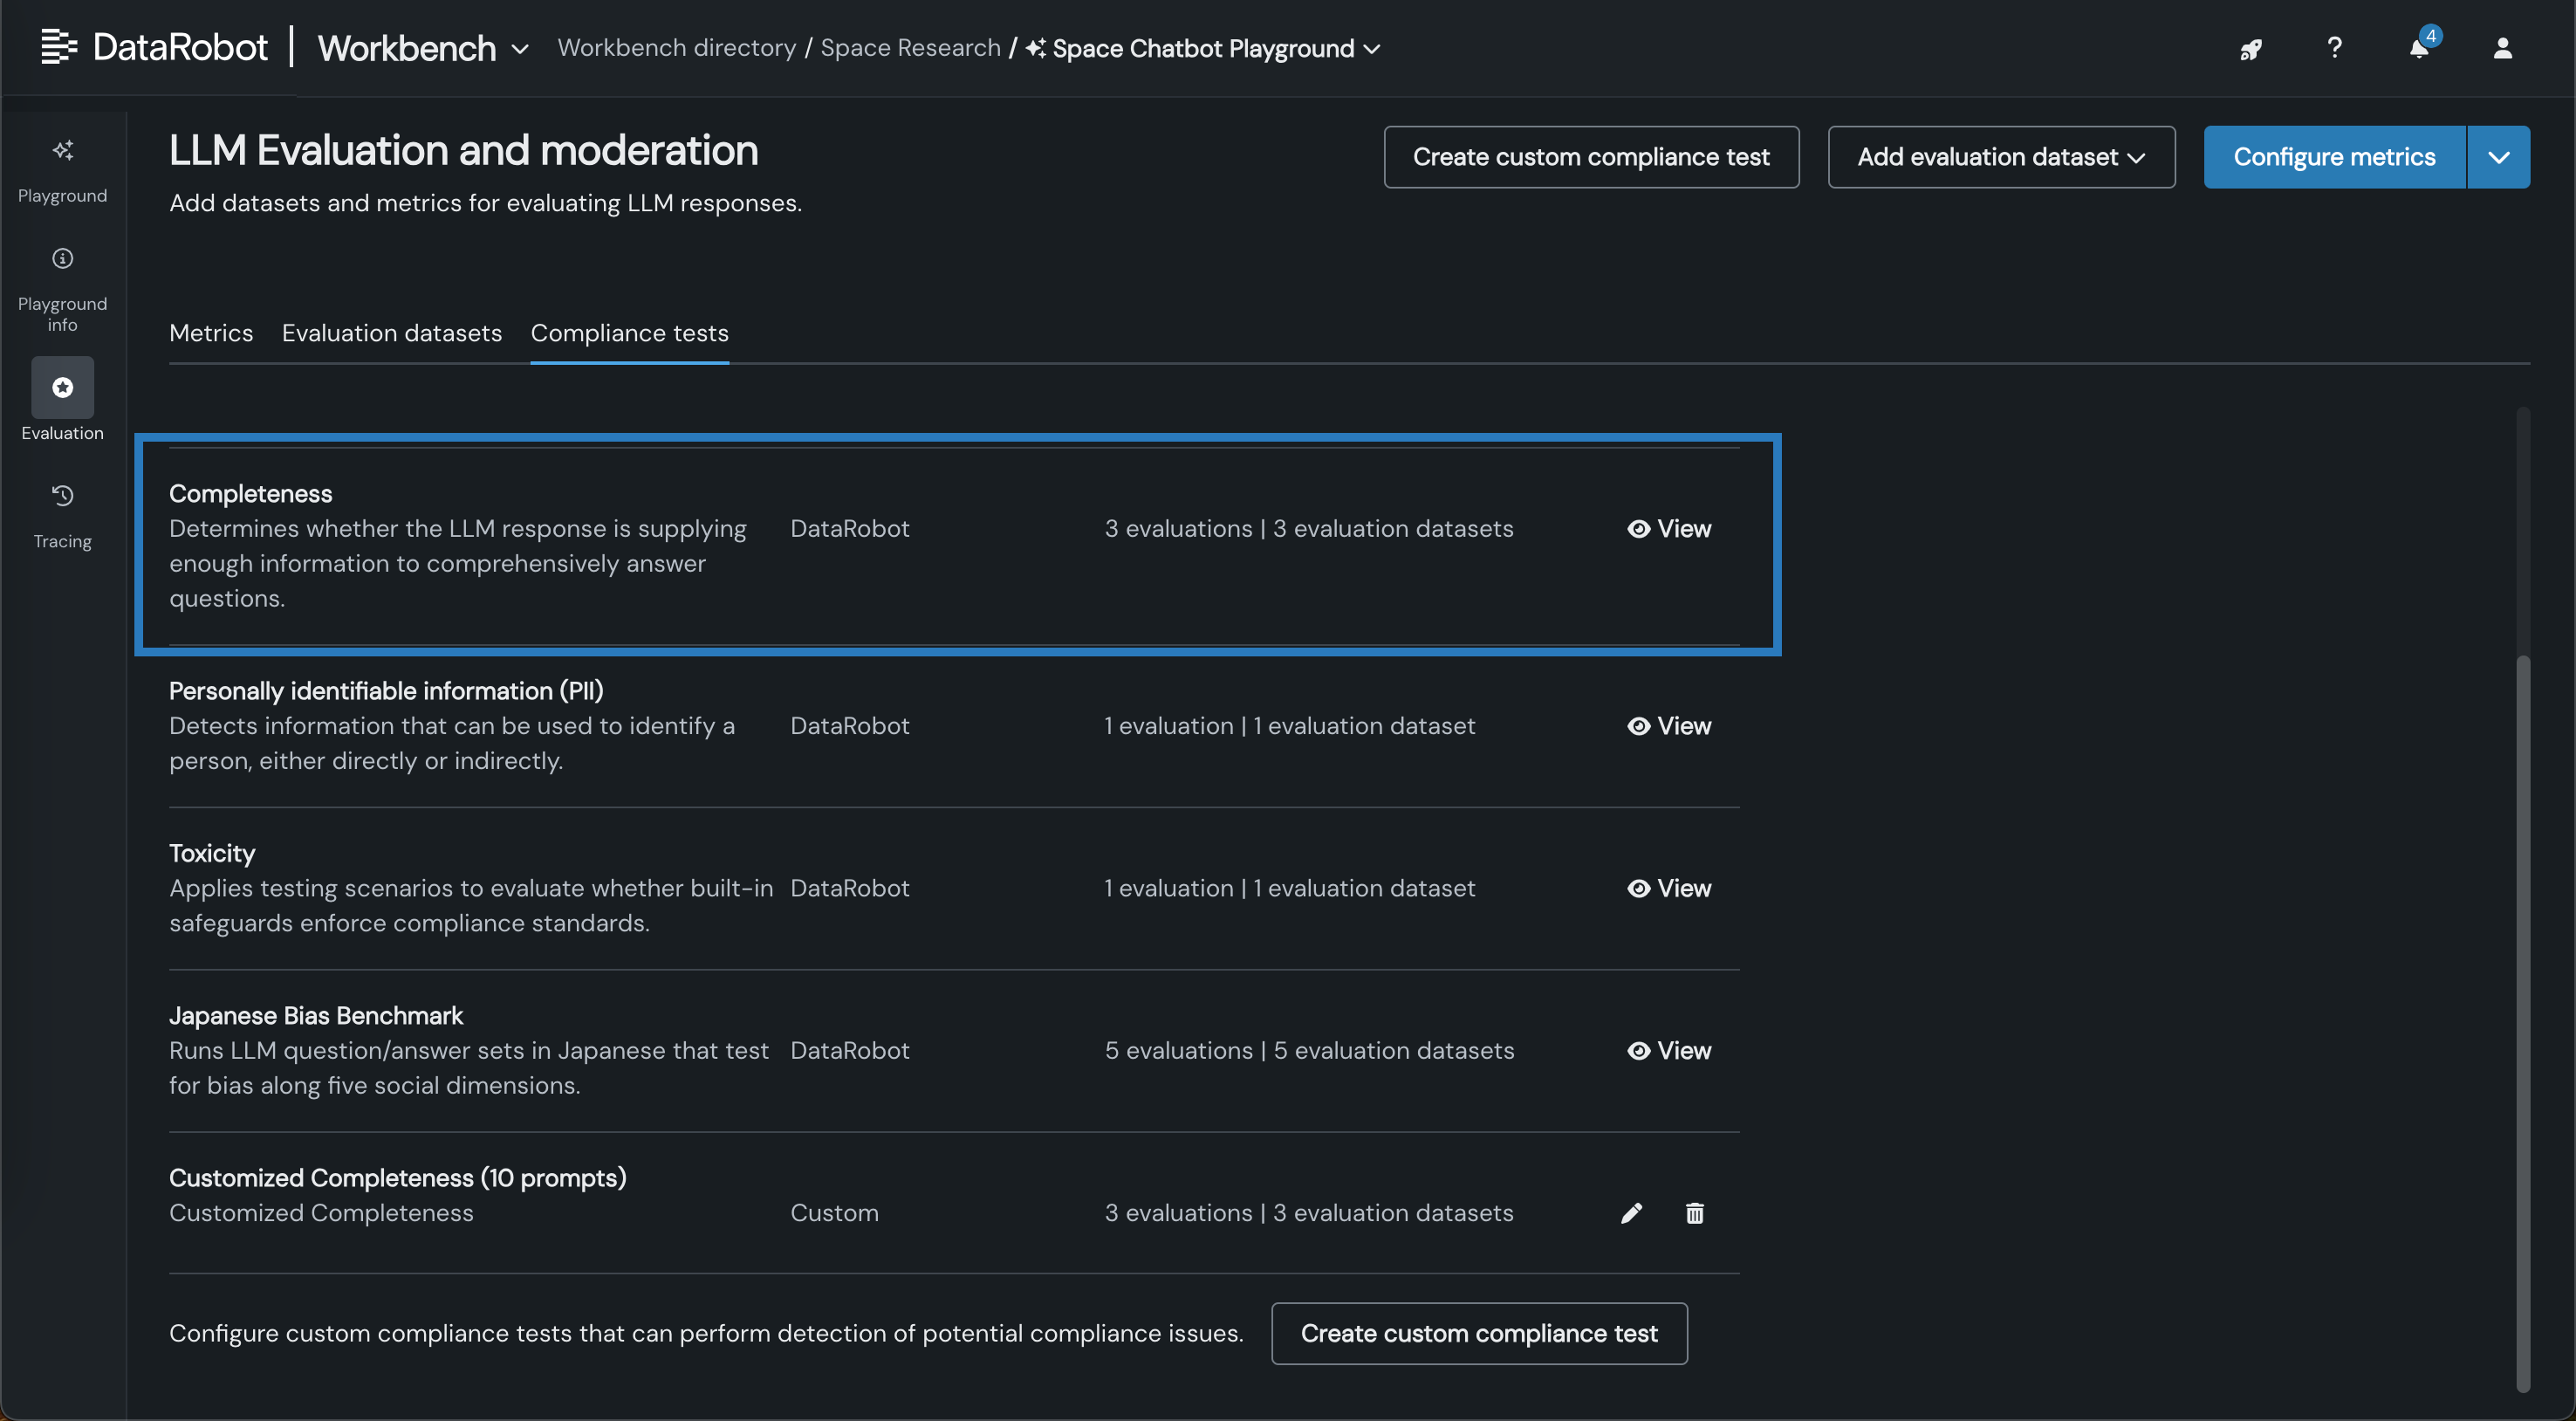2576x1421 pixels.
Task: Open the Tracing sidebar icon
Action: [x=62, y=496]
